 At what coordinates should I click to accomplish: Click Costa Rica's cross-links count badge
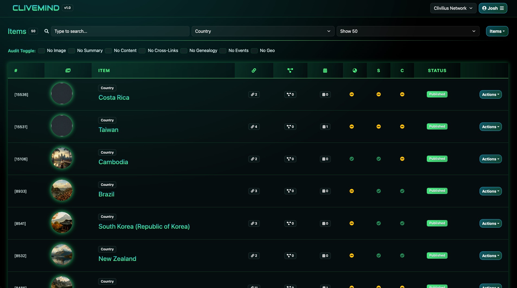pyautogui.click(x=254, y=95)
